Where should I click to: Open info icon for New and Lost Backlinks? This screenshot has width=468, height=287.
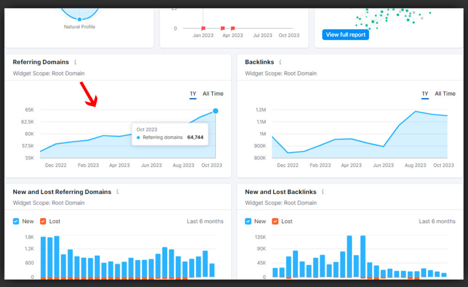pos(323,192)
